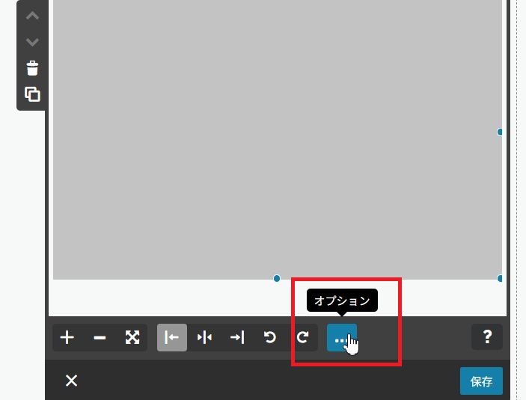The height and width of the screenshot is (400, 526).
Task: Close the editor with the X button
Action: point(71,381)
